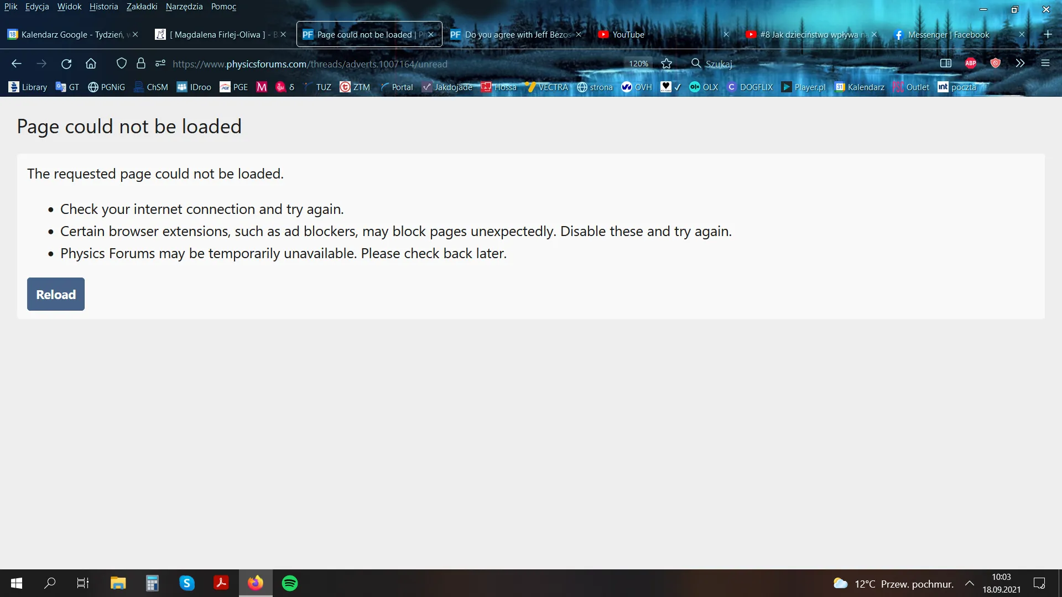Open the sidebar view icon
1062x597 pixels.
[945, 63]
